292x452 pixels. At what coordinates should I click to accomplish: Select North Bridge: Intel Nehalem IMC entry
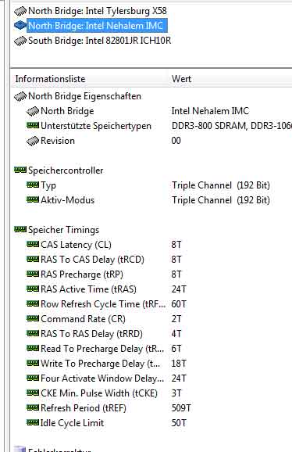98,26
